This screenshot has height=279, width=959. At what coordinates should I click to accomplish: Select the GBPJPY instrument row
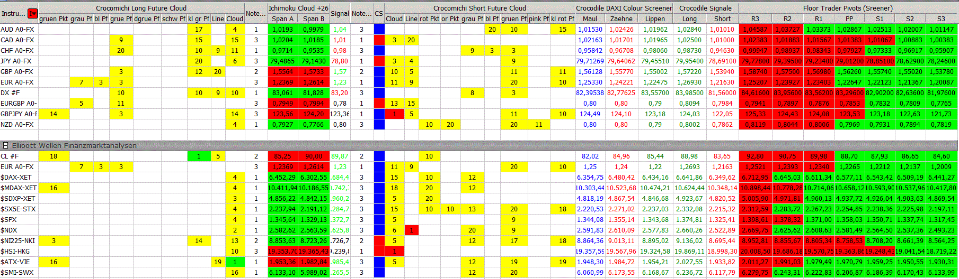(19, 114)
